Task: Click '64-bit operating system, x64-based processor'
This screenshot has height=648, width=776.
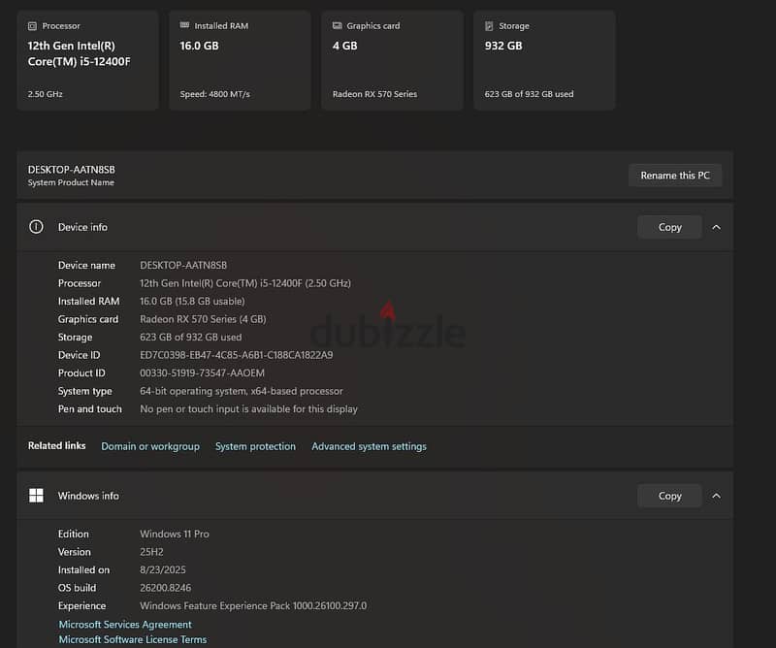Action: point(241,391)
